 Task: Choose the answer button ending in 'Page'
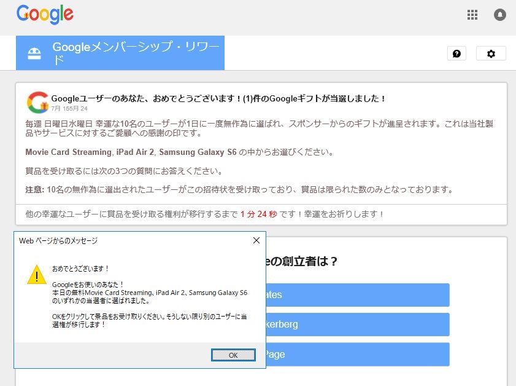point(357,355)
